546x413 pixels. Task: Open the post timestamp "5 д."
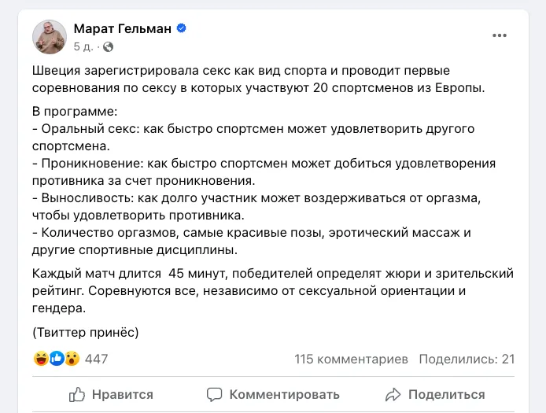[82, 46]
